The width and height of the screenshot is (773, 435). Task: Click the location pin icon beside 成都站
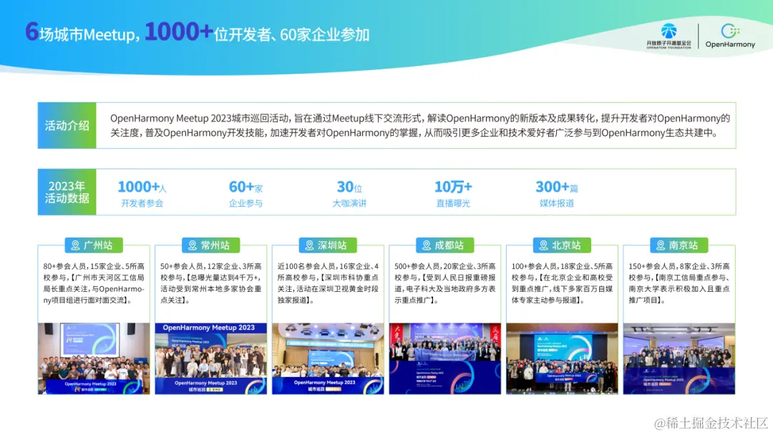pyautogui.click(x=427, y=245)
